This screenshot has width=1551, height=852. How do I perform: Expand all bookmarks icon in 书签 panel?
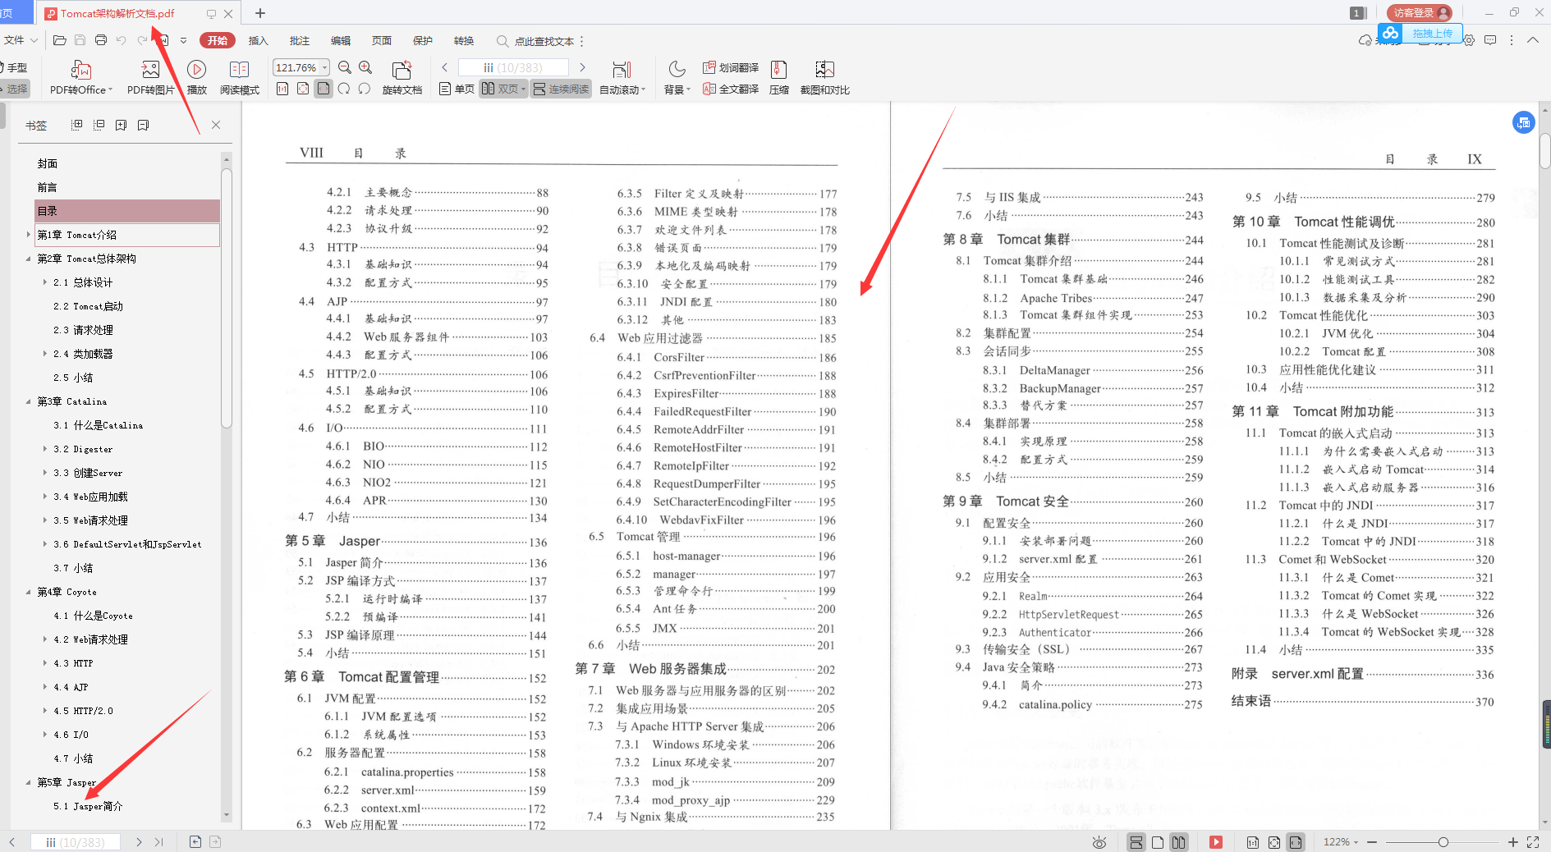(76, 125)
